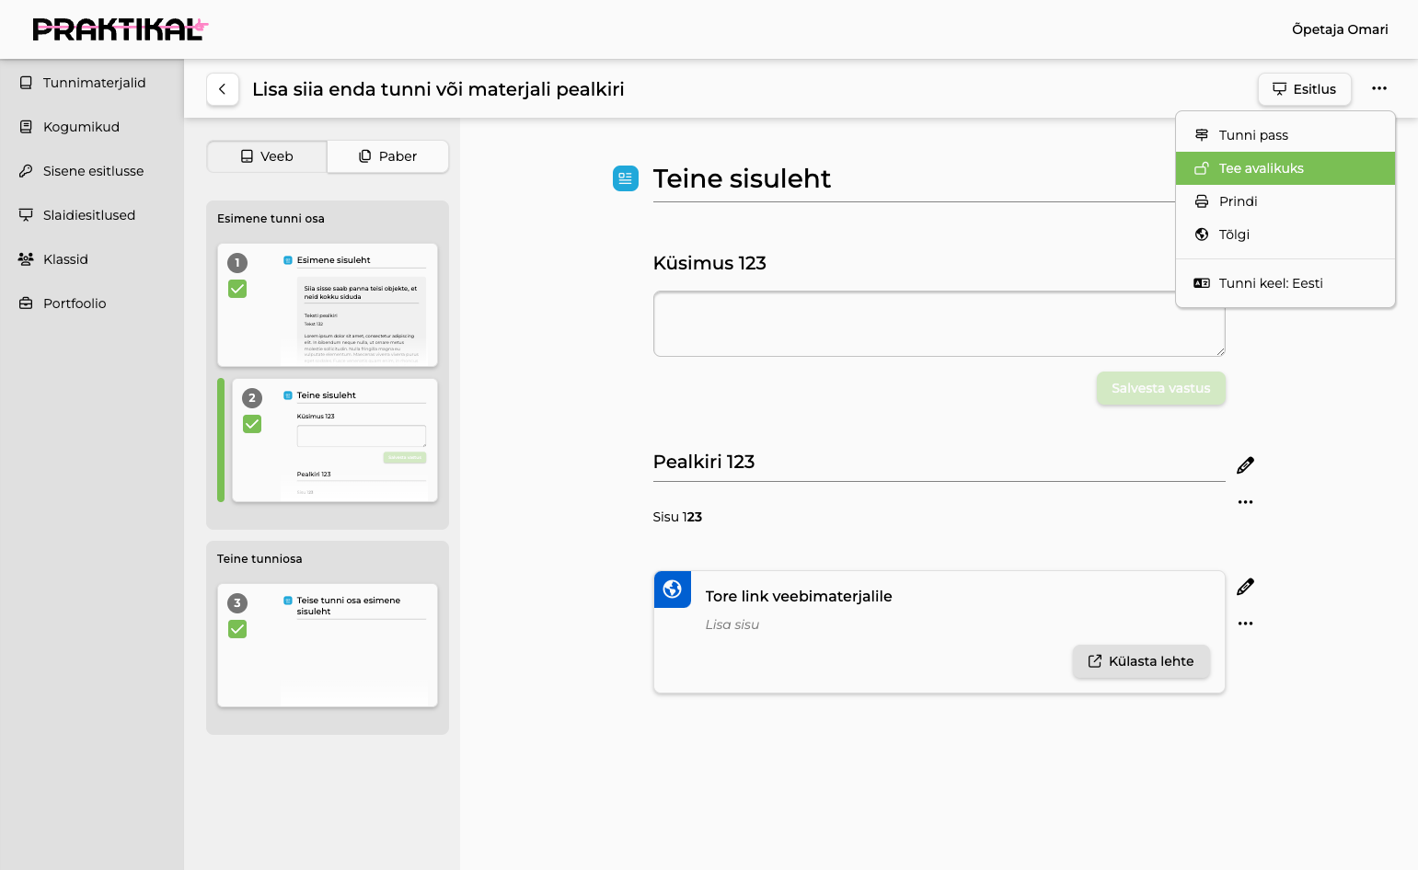Toggle the green checkbox on slide 3

[x=237, y=629]
